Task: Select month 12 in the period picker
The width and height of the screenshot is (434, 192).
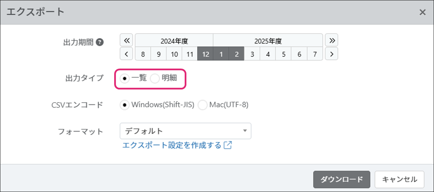Action: (x=205, y=54)
